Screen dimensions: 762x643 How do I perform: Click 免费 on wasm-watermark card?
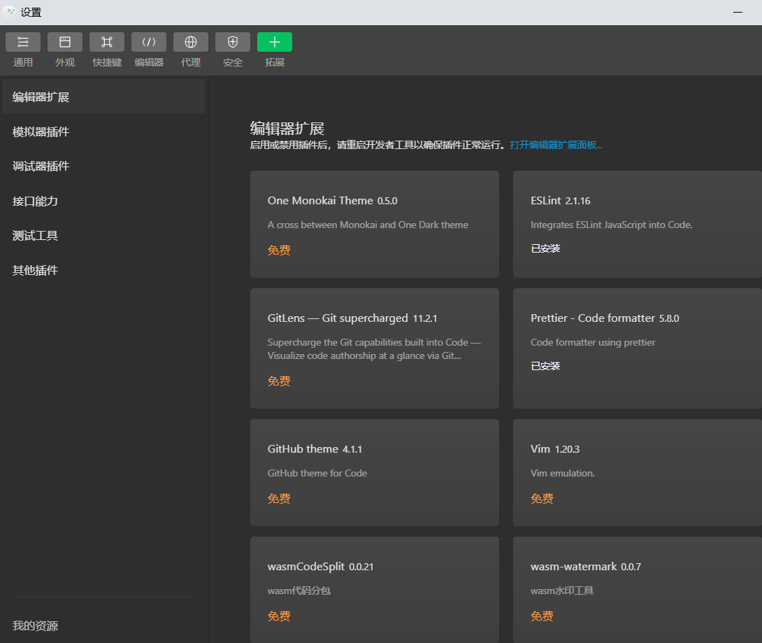542,616
